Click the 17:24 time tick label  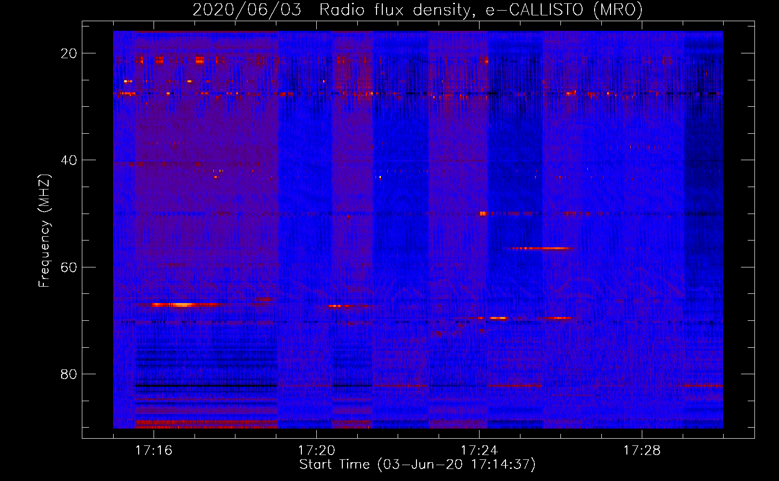pos(479,450)
